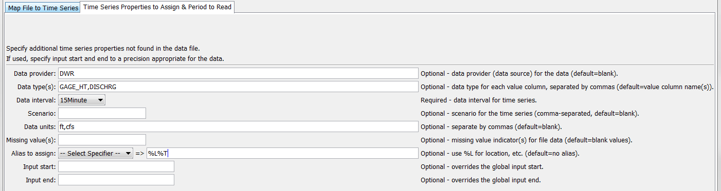Click the 'Alias to assign:' label
The image size is (721, 191).
point(33,153)
